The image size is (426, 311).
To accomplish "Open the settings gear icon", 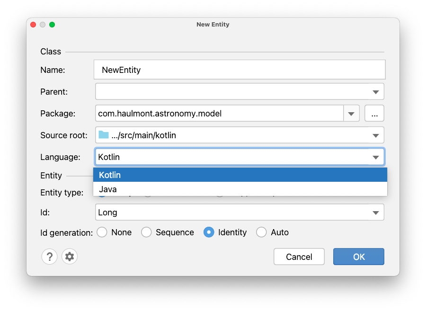I will click(x=69, y=256).
